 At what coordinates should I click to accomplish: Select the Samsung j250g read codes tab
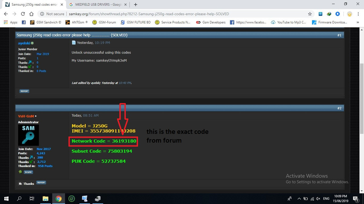click(x=34, y=5)
